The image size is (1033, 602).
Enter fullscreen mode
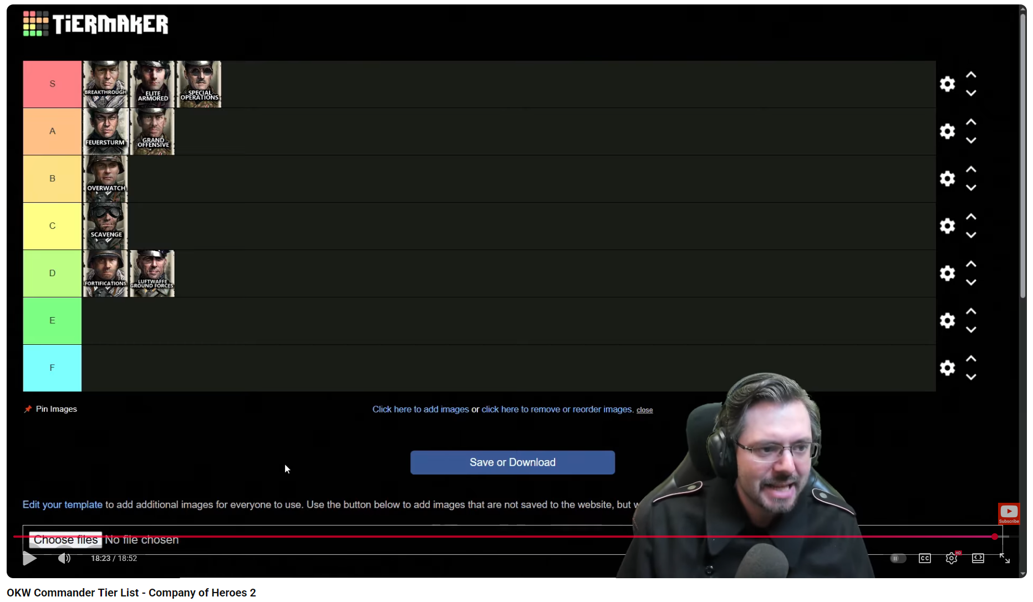point(1005,558)
